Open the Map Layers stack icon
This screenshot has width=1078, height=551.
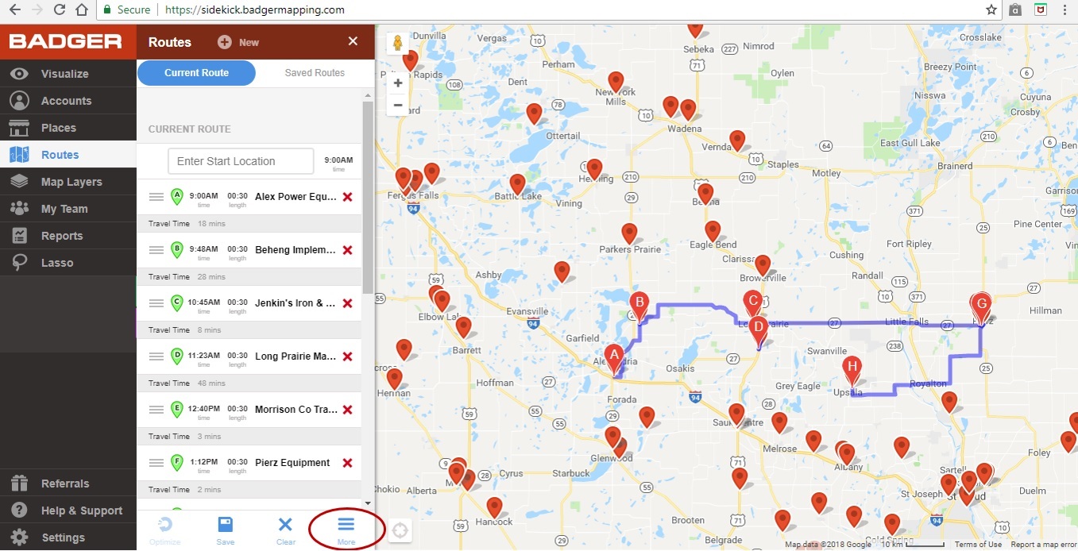pos(20,182)
